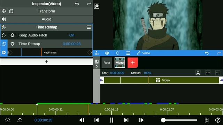223x125 pixels.
Task: Edit the Start time 0:00:00:00
Action: click(117, 73)
